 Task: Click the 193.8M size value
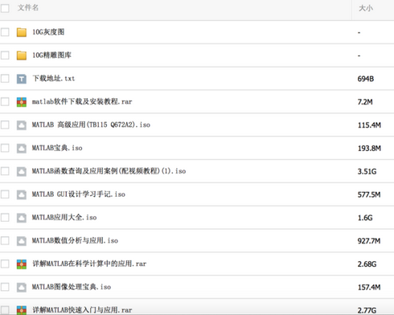369,148
